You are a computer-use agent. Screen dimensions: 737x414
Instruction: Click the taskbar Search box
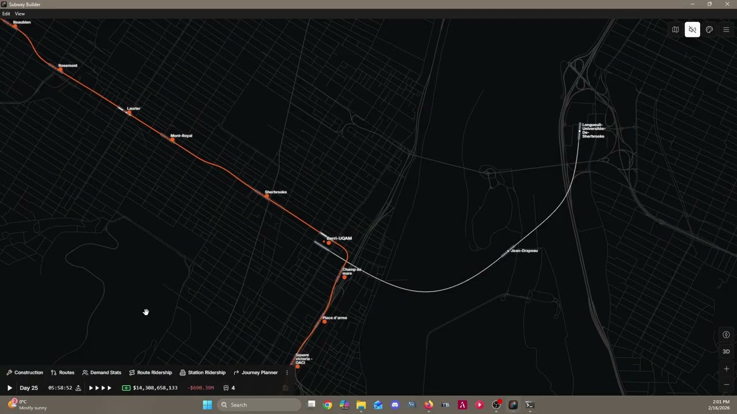pyautogui.click(x=260, y=405)
